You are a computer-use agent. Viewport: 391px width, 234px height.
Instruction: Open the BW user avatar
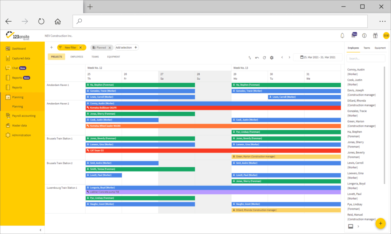386,35
